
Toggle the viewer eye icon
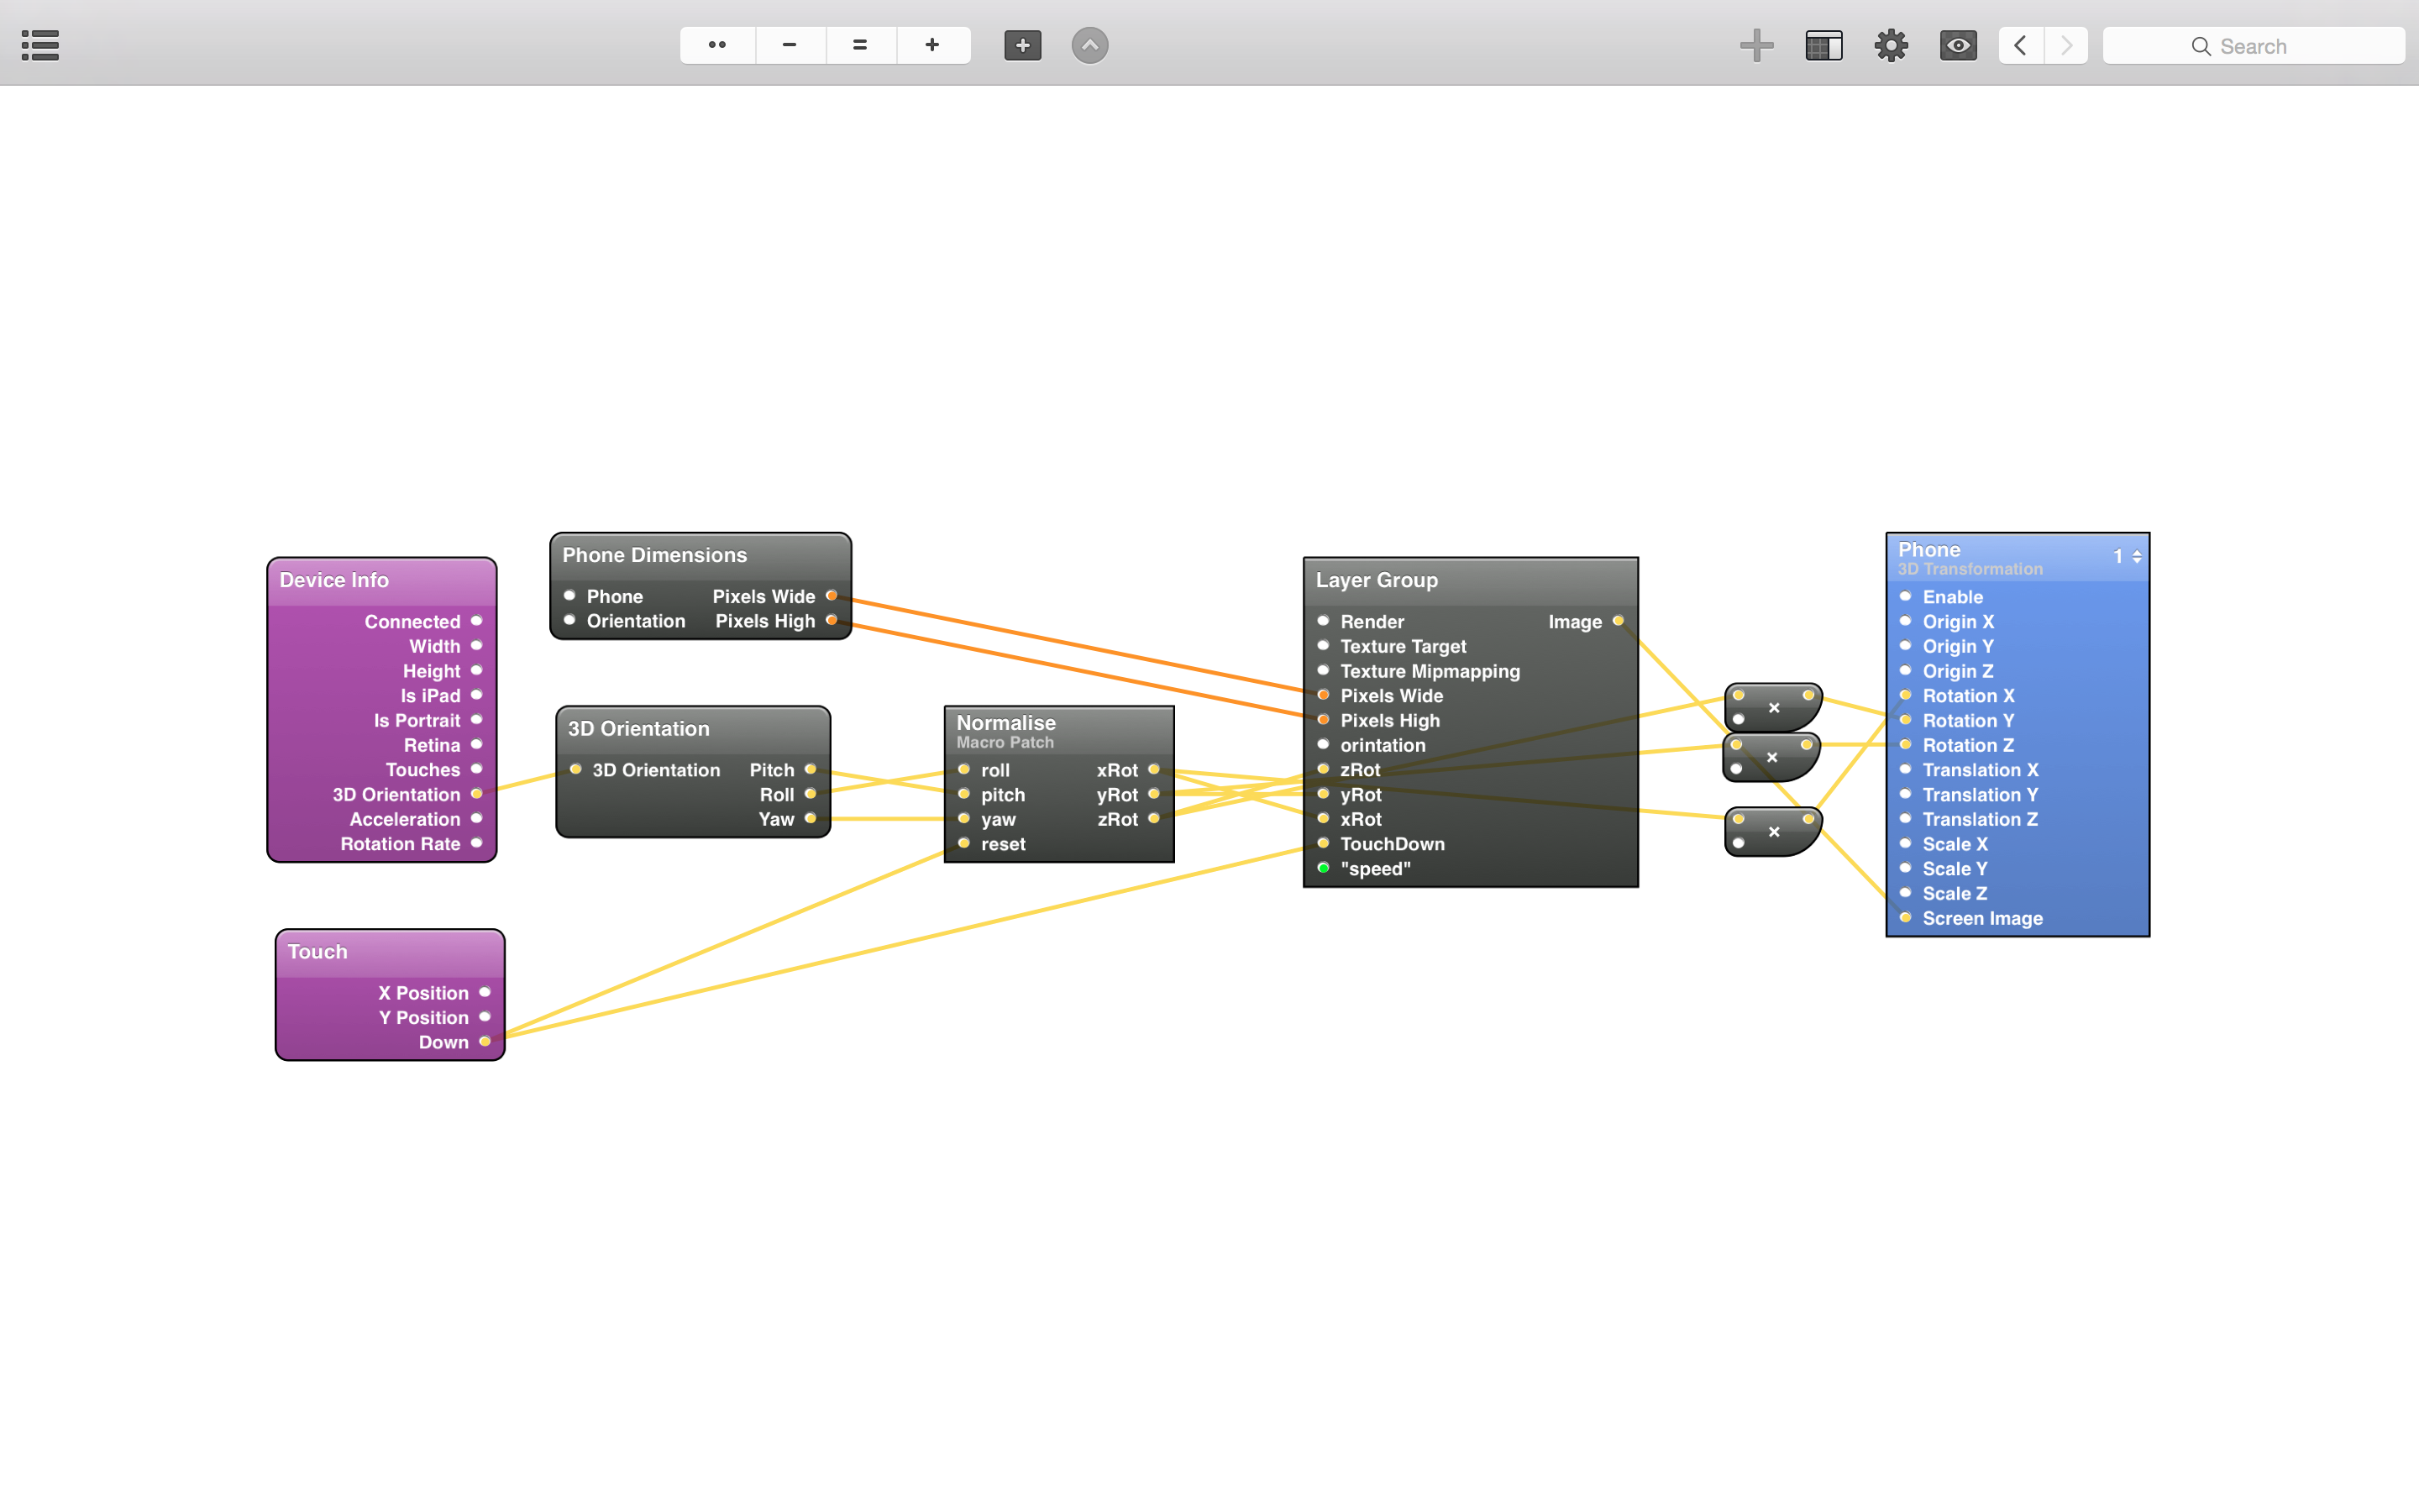(1957, 45)
